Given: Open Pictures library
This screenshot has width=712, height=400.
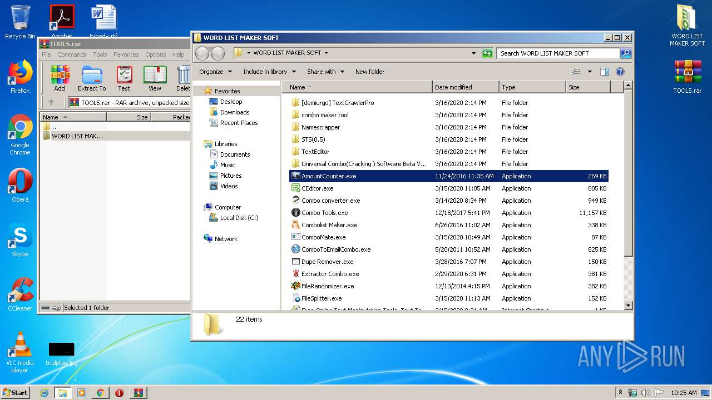Looking at the screenshot, I should click(x=230, y=176).
